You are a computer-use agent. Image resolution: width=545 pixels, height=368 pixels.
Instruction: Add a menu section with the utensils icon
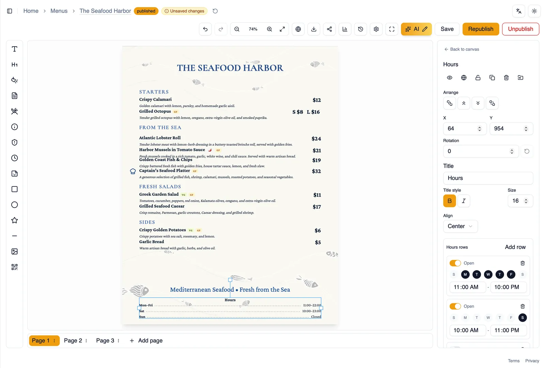(x=14, y=111)
